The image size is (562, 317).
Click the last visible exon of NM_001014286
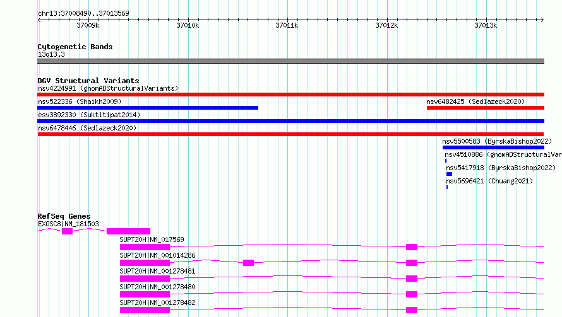click(x=412, y=263)
